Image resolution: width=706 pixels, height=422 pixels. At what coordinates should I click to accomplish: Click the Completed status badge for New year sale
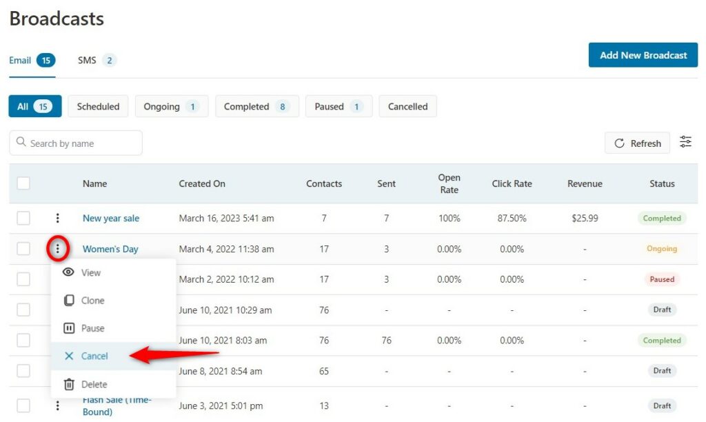pos(662,218)
